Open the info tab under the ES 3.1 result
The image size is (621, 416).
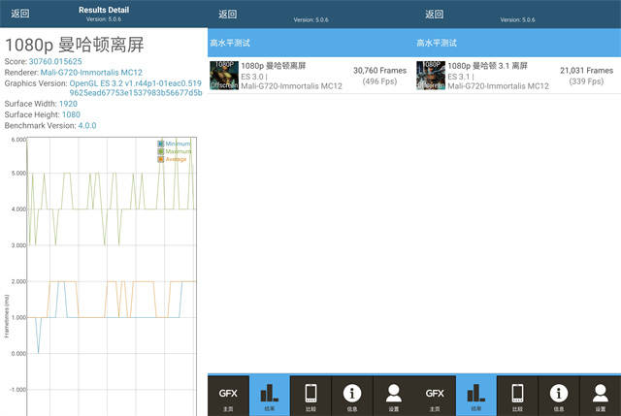[559, 396]
